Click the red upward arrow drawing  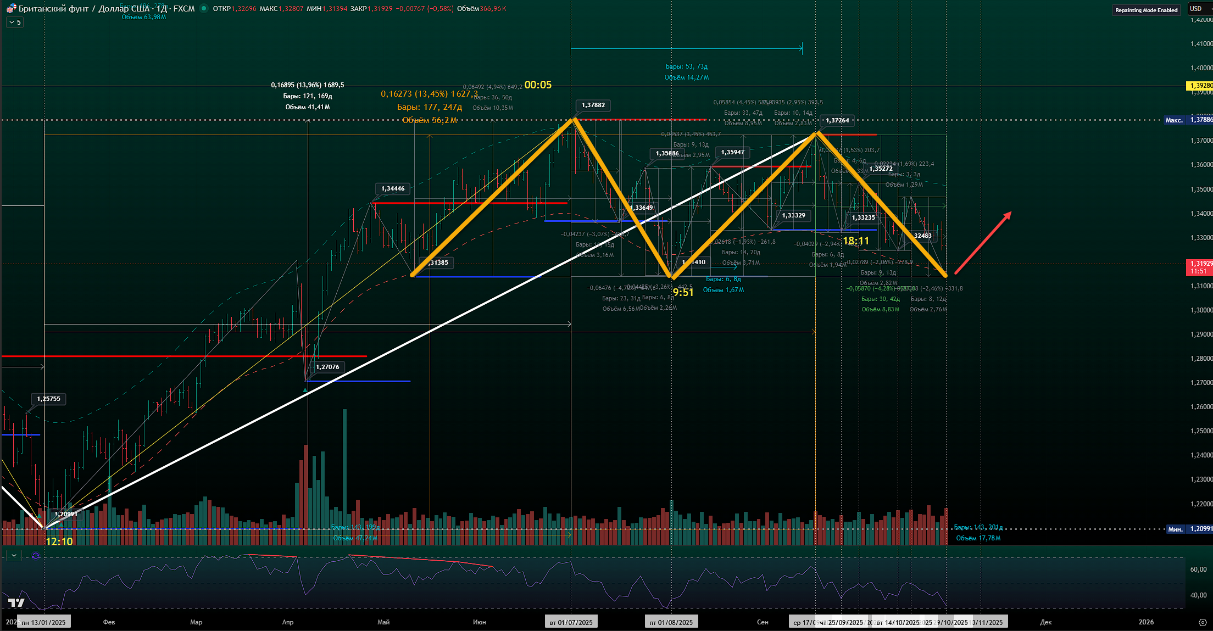[983, 242]
